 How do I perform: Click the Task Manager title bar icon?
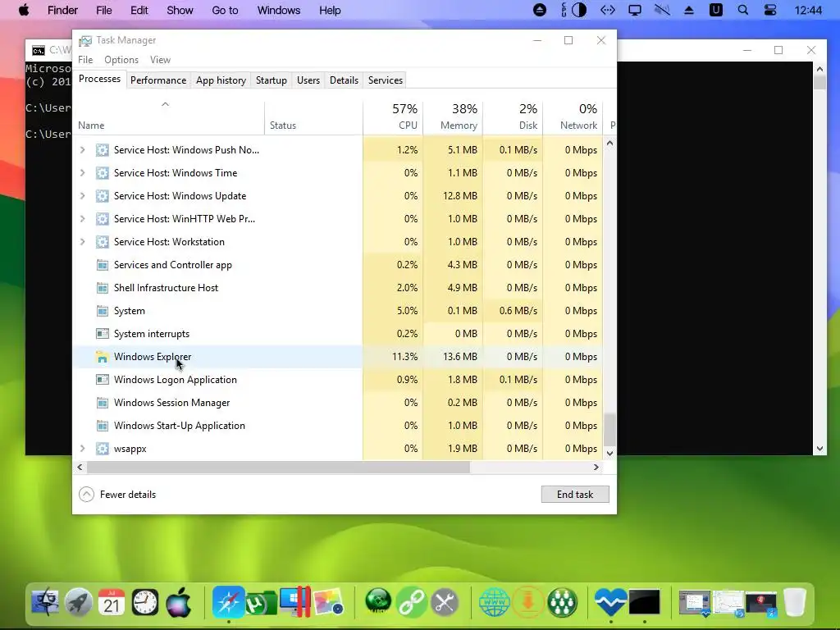[85, 41]
